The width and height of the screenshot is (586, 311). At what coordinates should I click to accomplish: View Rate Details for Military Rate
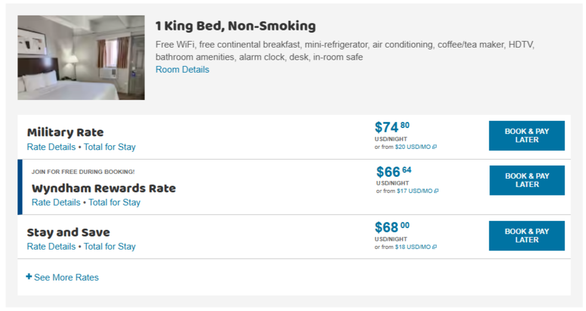(x=51, y=147)
